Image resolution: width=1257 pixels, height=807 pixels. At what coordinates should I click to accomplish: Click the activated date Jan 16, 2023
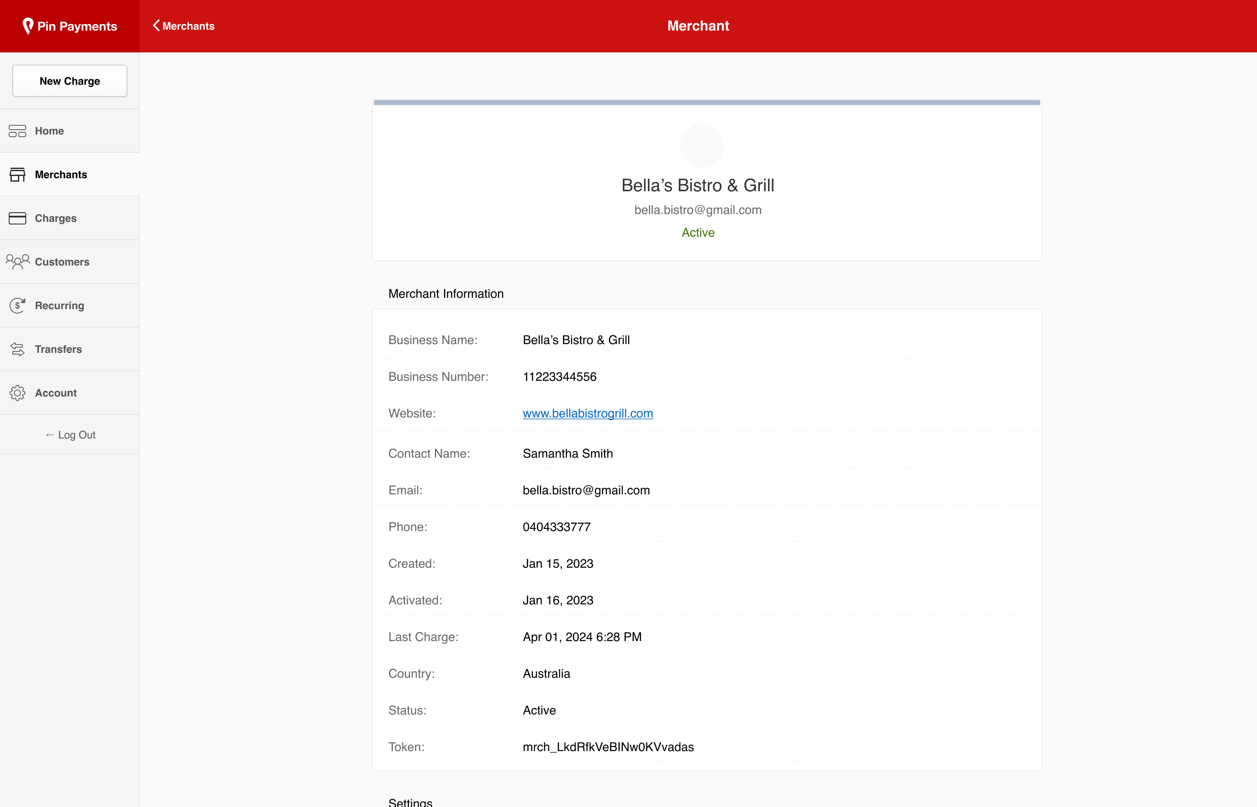click(558, 600)
